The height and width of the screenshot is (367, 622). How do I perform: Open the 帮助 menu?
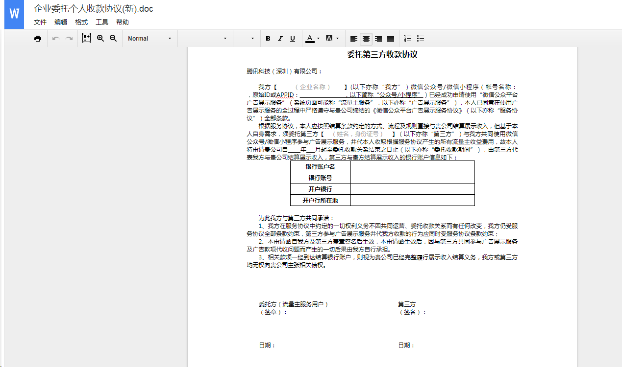(123, 22)
